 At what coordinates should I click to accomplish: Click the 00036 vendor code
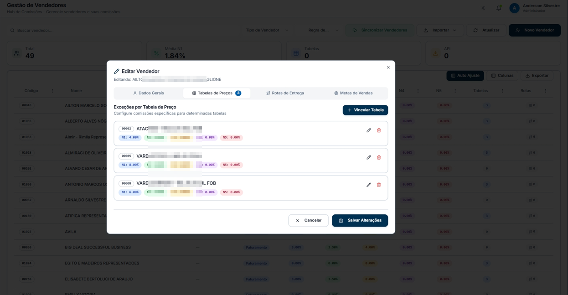point(27,248)
